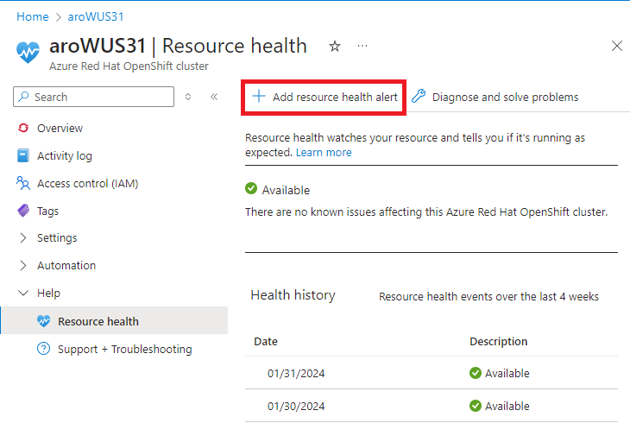Toggle expand/collapse all menu groups arrows
The image size is (630, 423).
point(188,97)
